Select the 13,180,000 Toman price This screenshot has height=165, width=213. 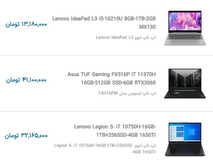26,24
